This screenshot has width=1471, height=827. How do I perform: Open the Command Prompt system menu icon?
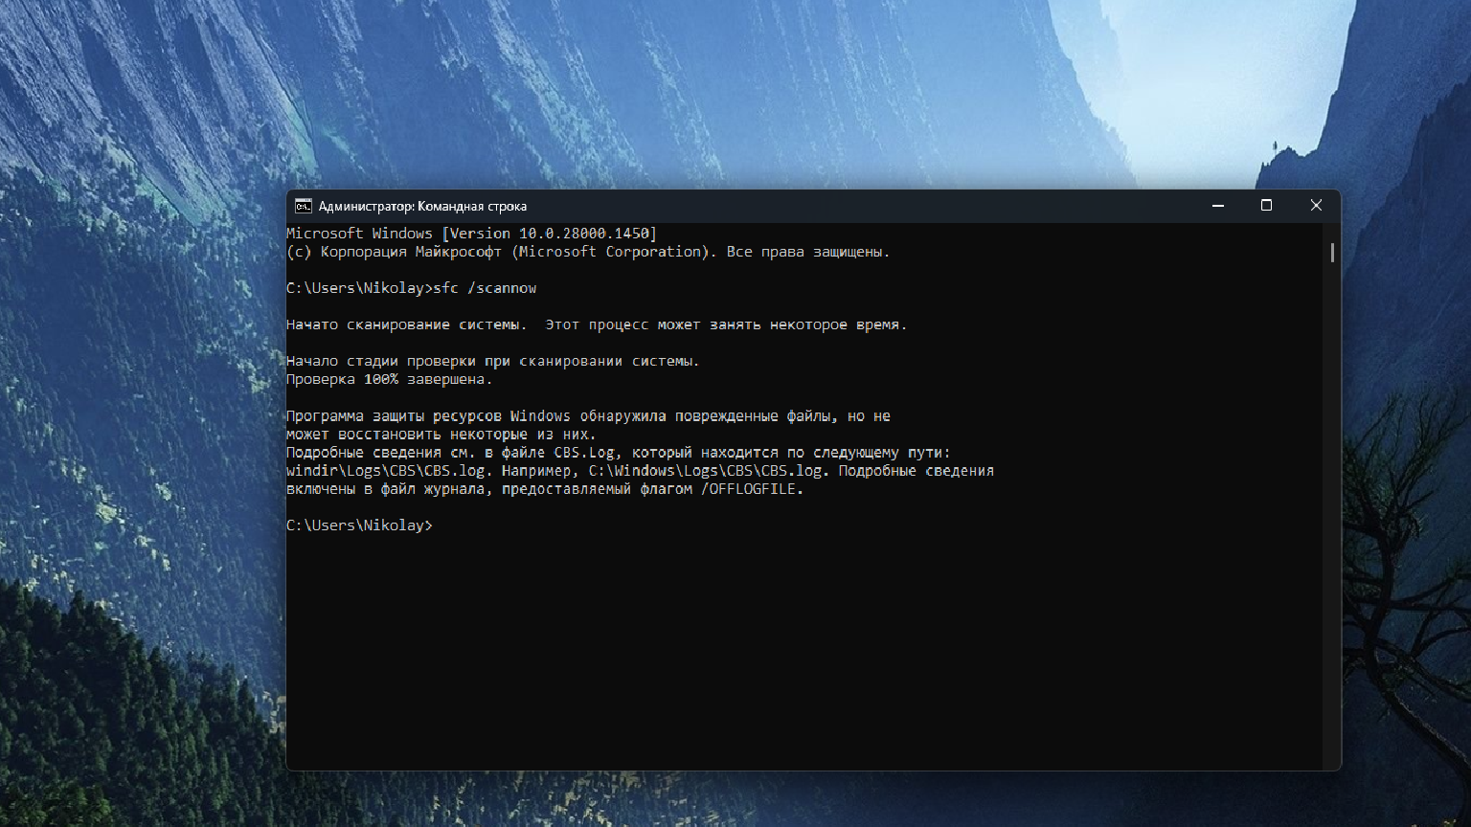click(x=303, y=206)
